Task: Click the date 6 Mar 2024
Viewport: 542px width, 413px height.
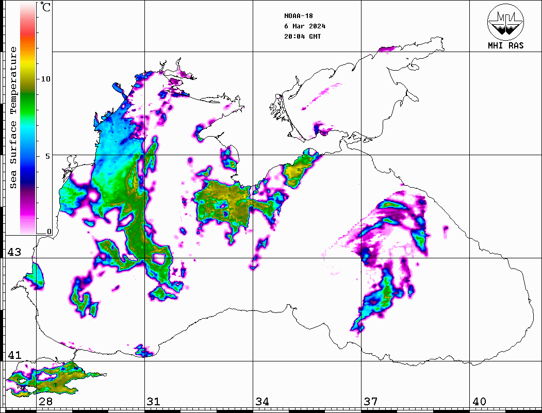Action: (305, 26)
